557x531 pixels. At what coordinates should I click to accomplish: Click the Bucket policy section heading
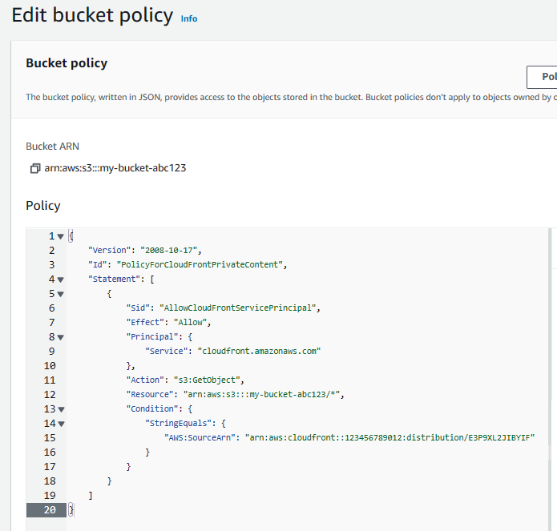tap(67, 63)
